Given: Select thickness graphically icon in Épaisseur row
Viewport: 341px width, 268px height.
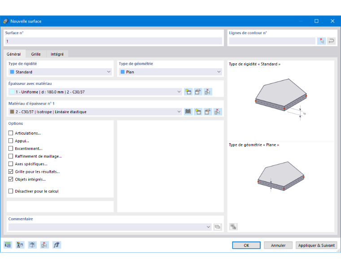Looking at the screenshot, I should (208, 92).
